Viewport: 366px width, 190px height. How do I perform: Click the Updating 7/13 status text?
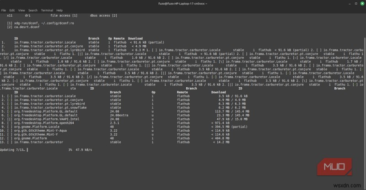(x=13, y=150)
